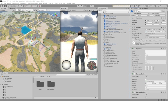Open the Window menu
Screen dimensions: 168x101
69,3
